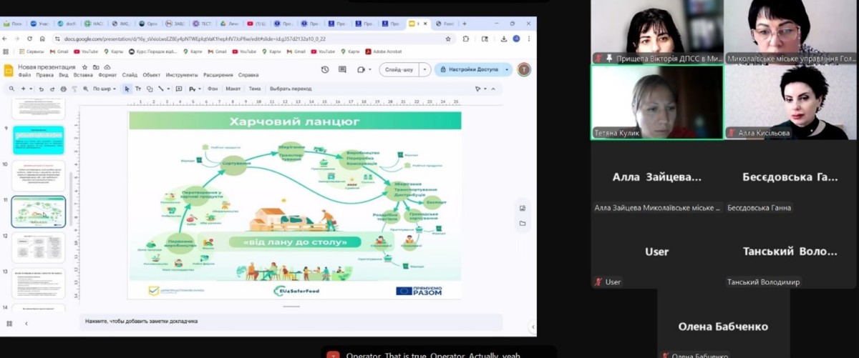859x358 pixels.
Task: Click the 'Макет' layout button
Action: click(x=233, y=89)
